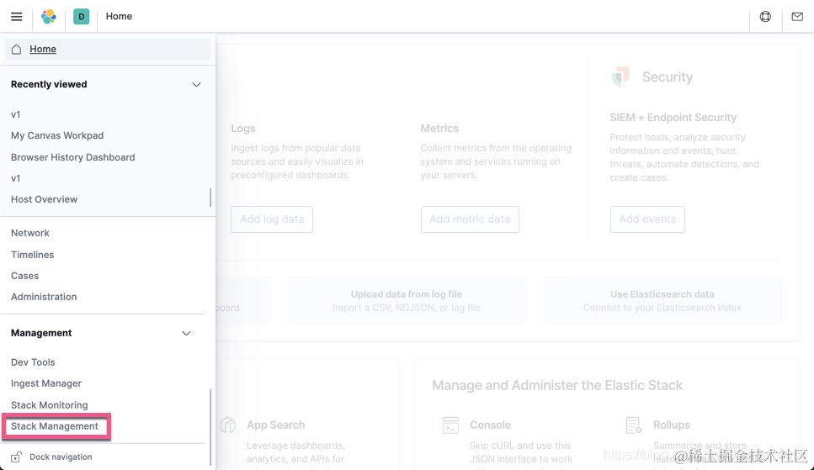Screen dimensions: 814x470
Task: Click SIEM + Endpoint Security heading
Action: click(x=673, y=117)
